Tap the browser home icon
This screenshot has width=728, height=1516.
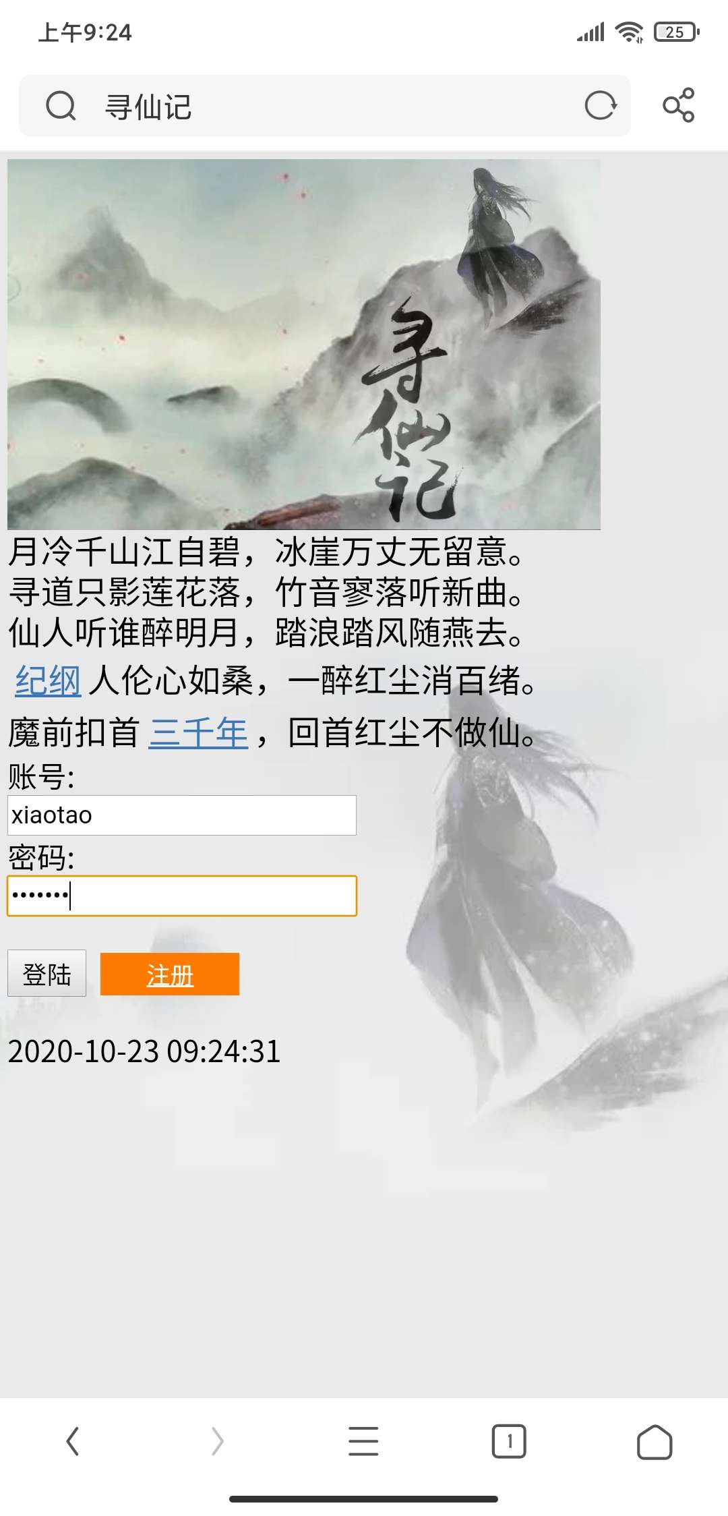(655, 1442)
